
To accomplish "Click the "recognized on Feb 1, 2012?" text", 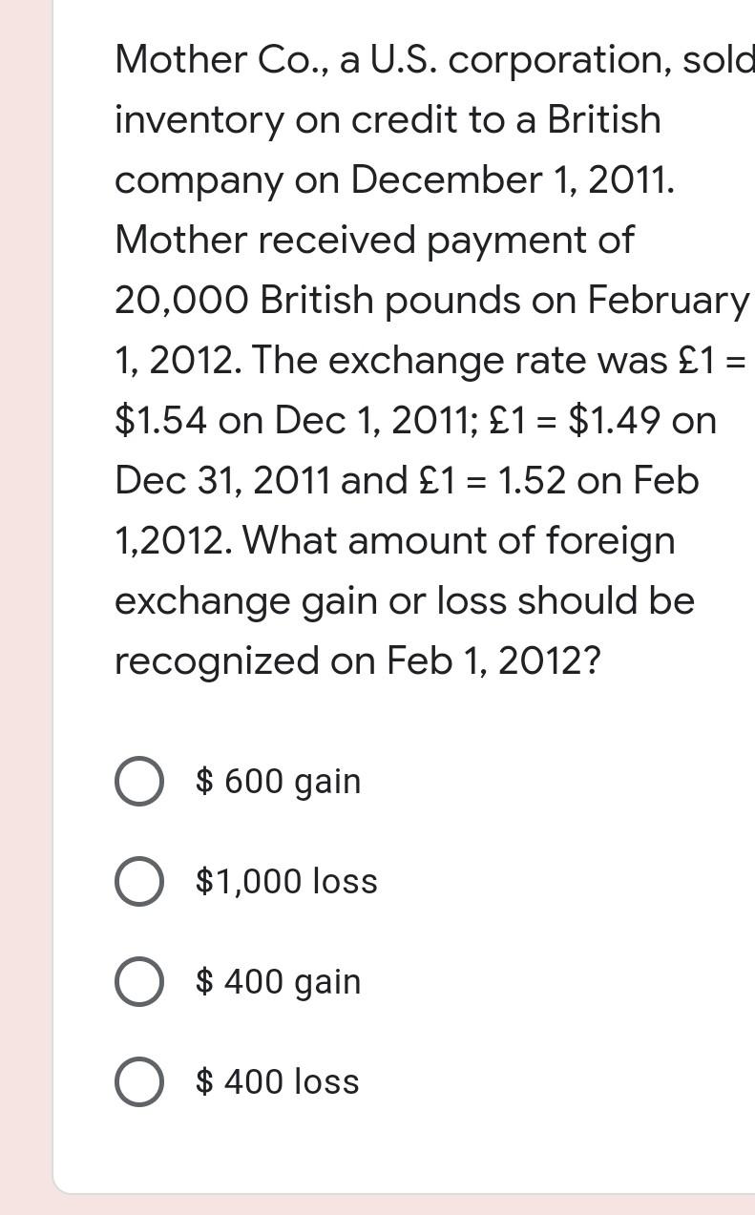I will click(358, 661).
